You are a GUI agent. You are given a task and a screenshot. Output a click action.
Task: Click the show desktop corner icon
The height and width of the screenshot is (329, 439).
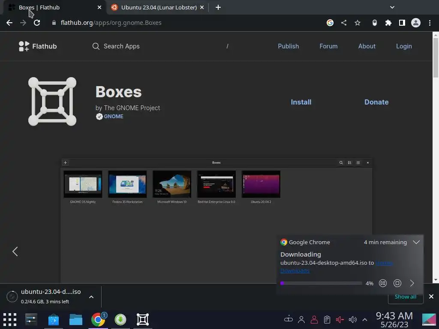pos(429,320)
